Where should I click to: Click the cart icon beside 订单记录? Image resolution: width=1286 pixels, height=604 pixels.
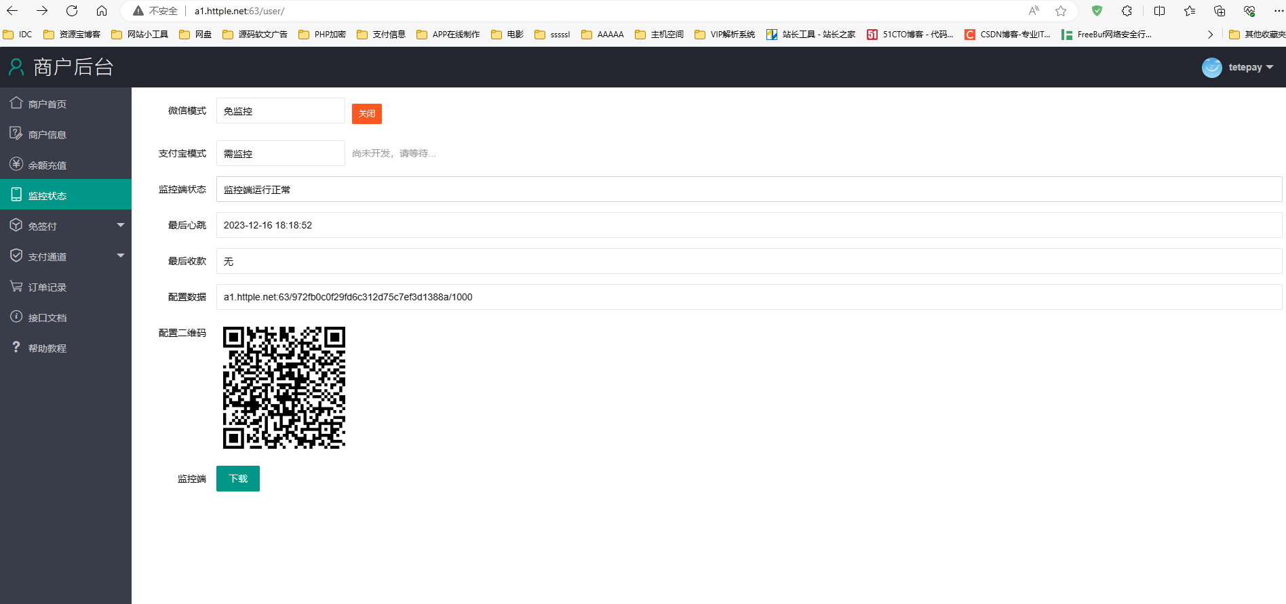pyautogui.click(x=16, y=286)
